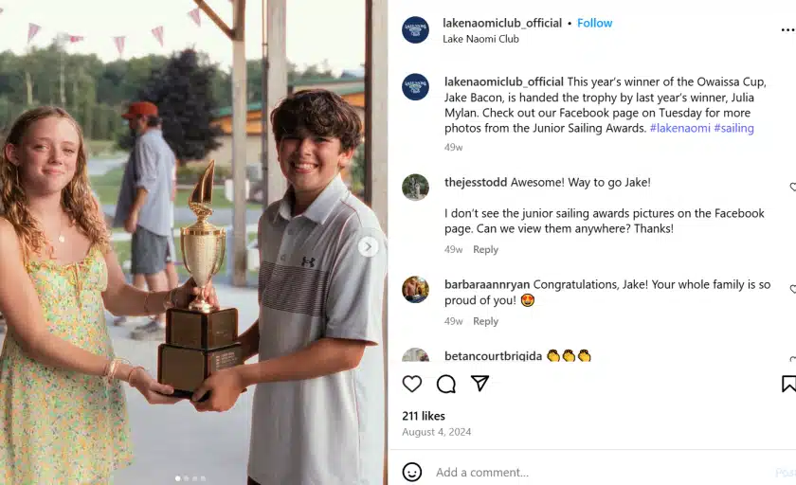Open thejesstodd's profile picture

pyautogui.click(x=415, y=188)
